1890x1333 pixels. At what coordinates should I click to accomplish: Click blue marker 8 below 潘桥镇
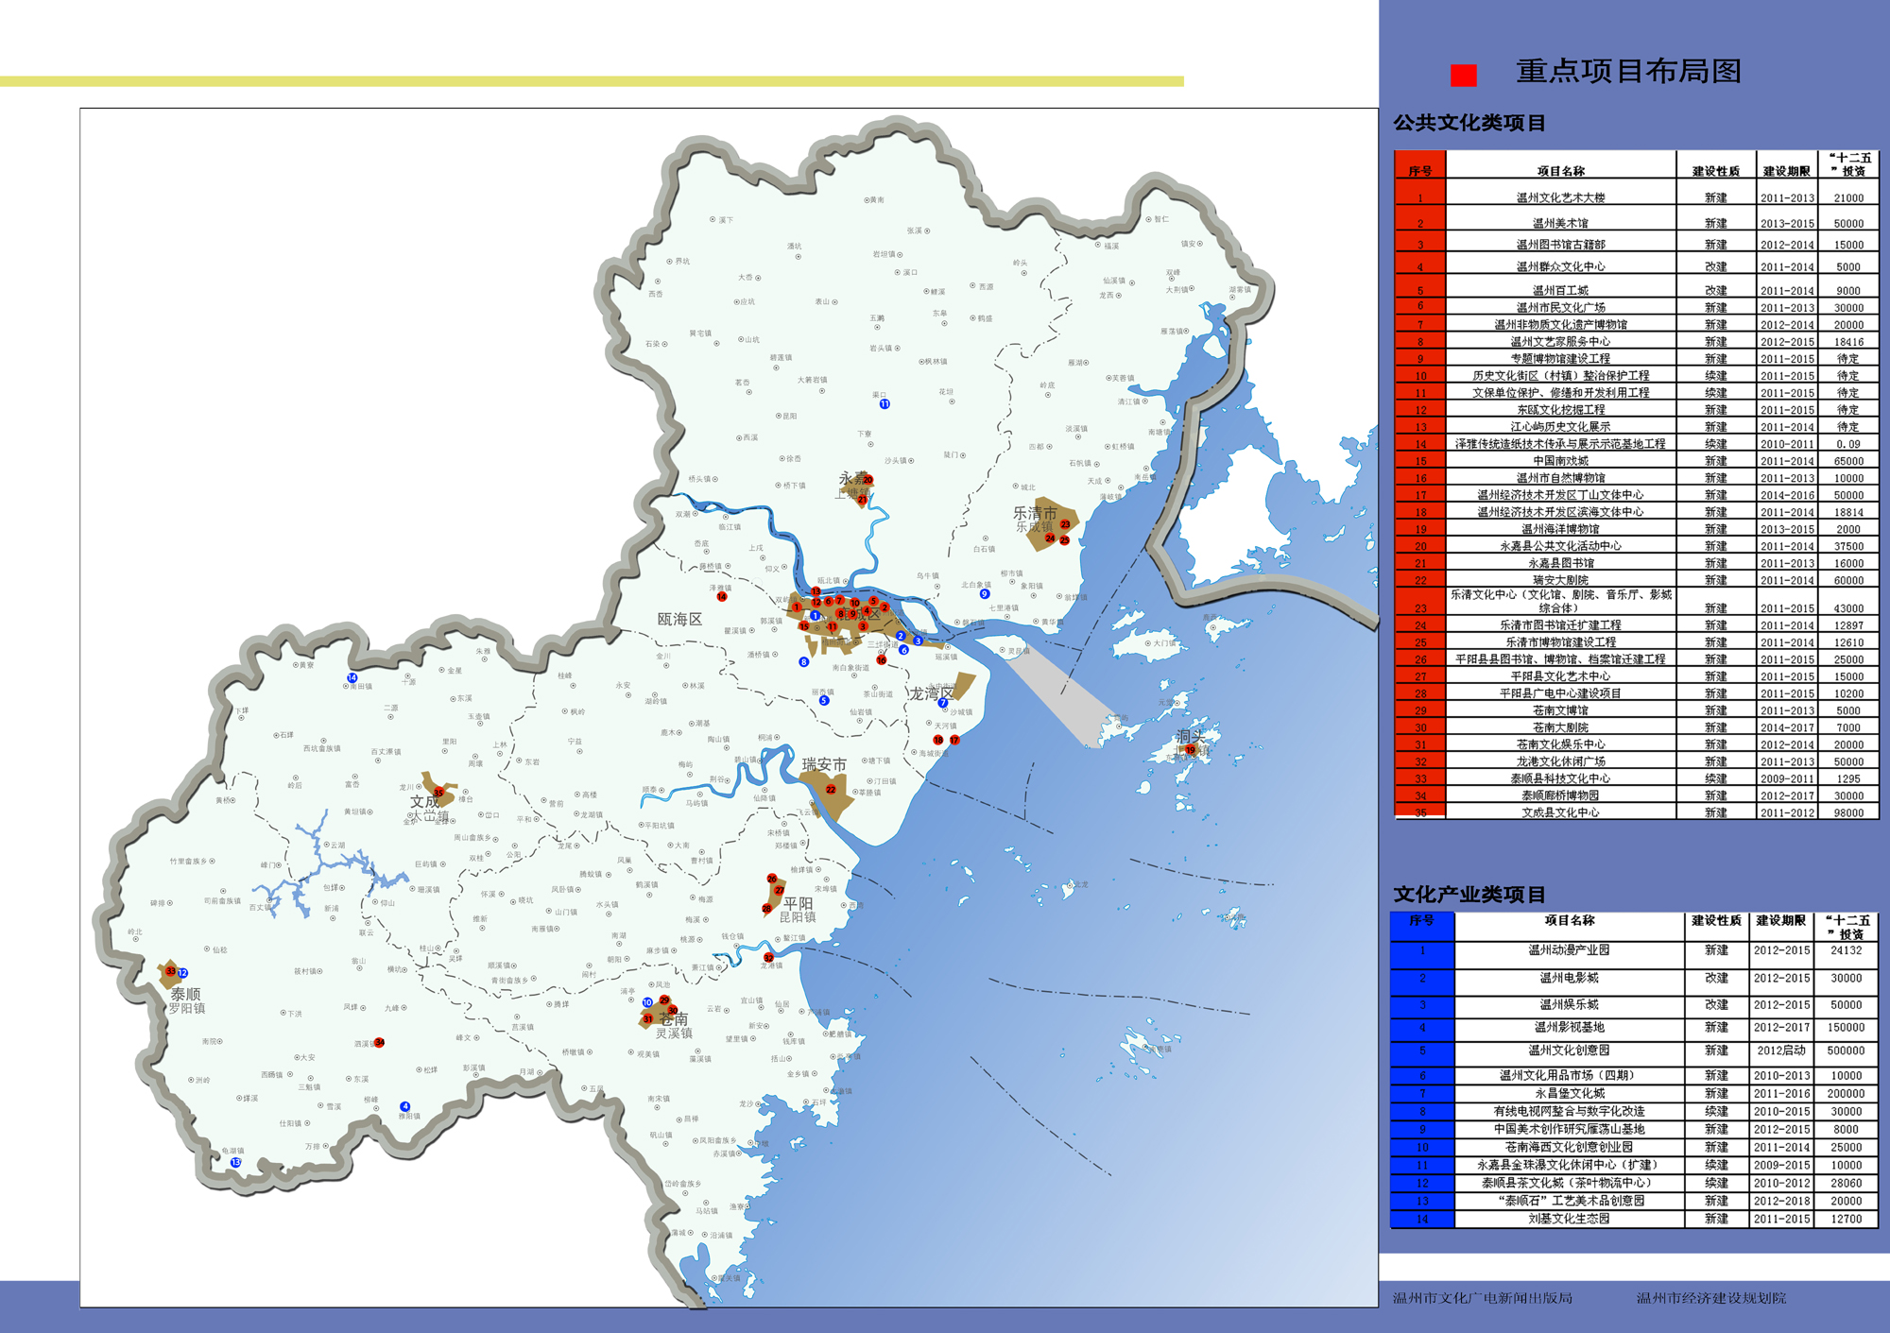click(x=804, y=662)
